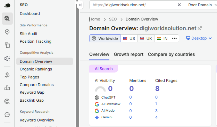Viewport: 217px width, 127px height.
Task: Open the chat bubble sidebar icon
Action: point(7,115)
